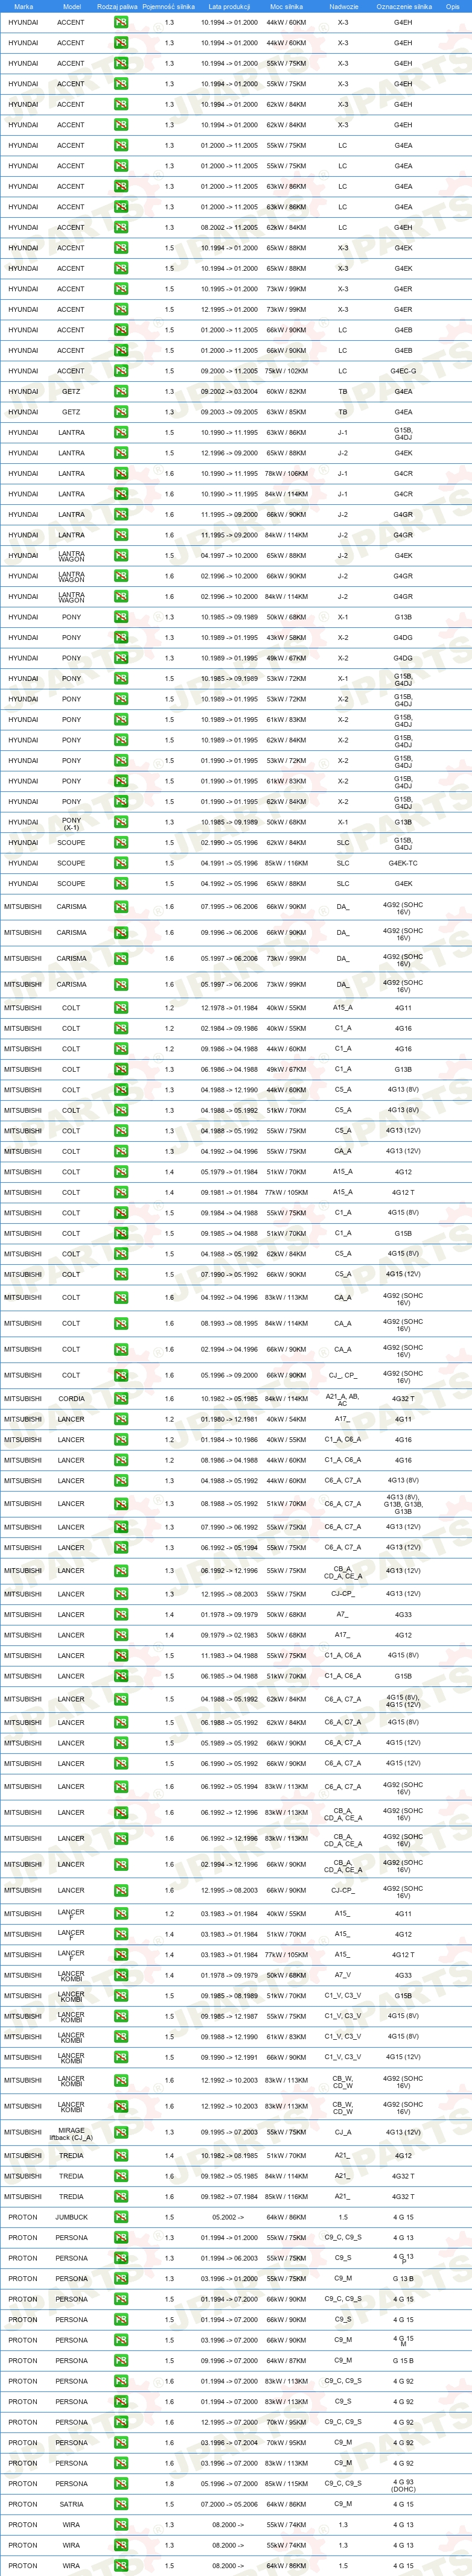Image resolution: width=472 pixels, height=2576 pixels.
Task: Click the Oznaczenie silnika column header
Action: 404,6
